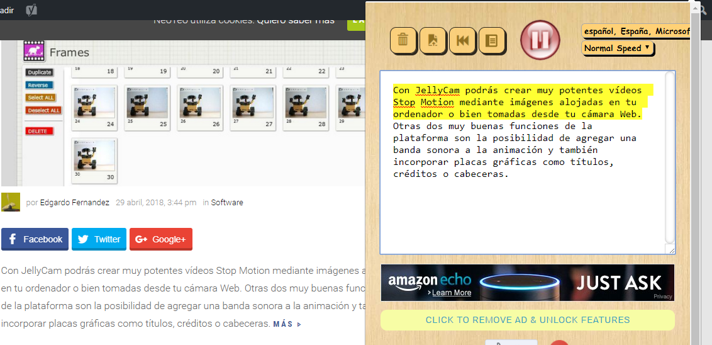The height and width of the screenshot is (345, 712).
Task: Click to remove ad & unlock features
Action: [527, 320]
